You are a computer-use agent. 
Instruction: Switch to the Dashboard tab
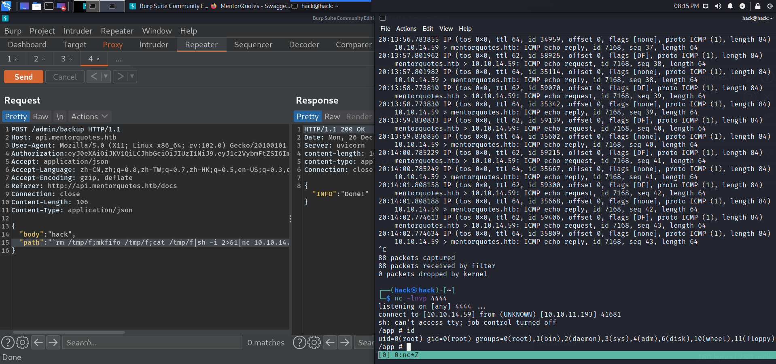click(27, 44)
